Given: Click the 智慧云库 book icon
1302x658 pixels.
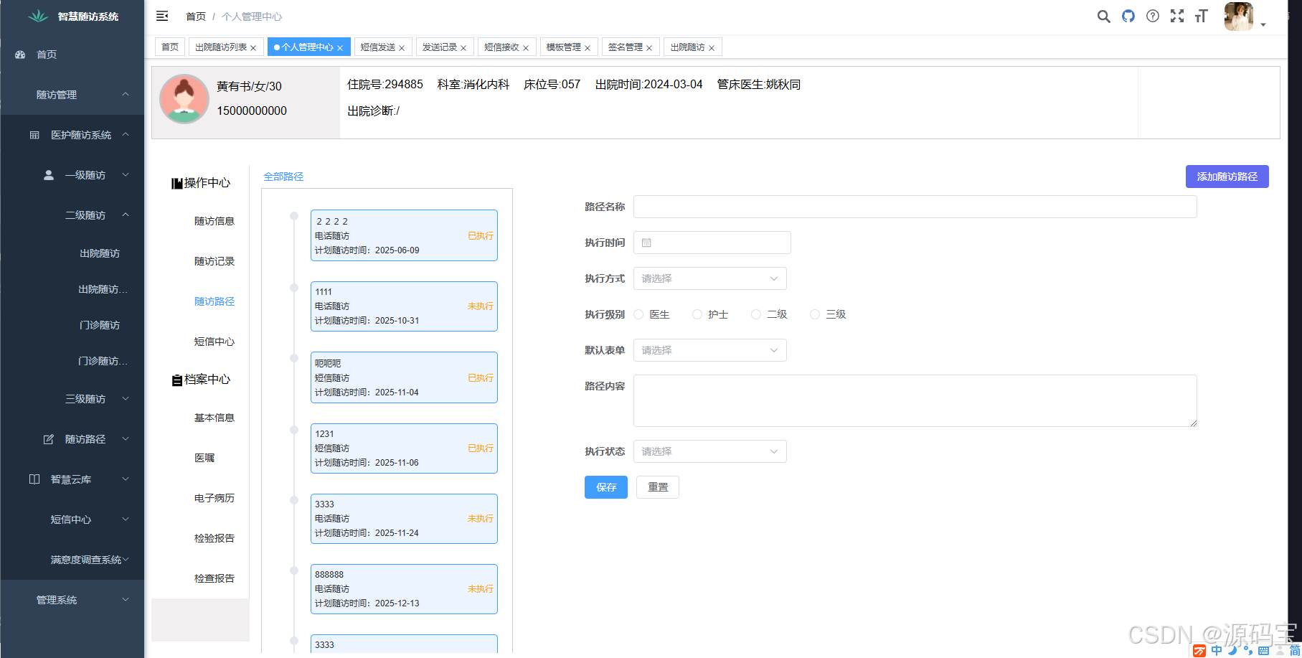Looking at the screenshot, I should (x=34, y=479).
